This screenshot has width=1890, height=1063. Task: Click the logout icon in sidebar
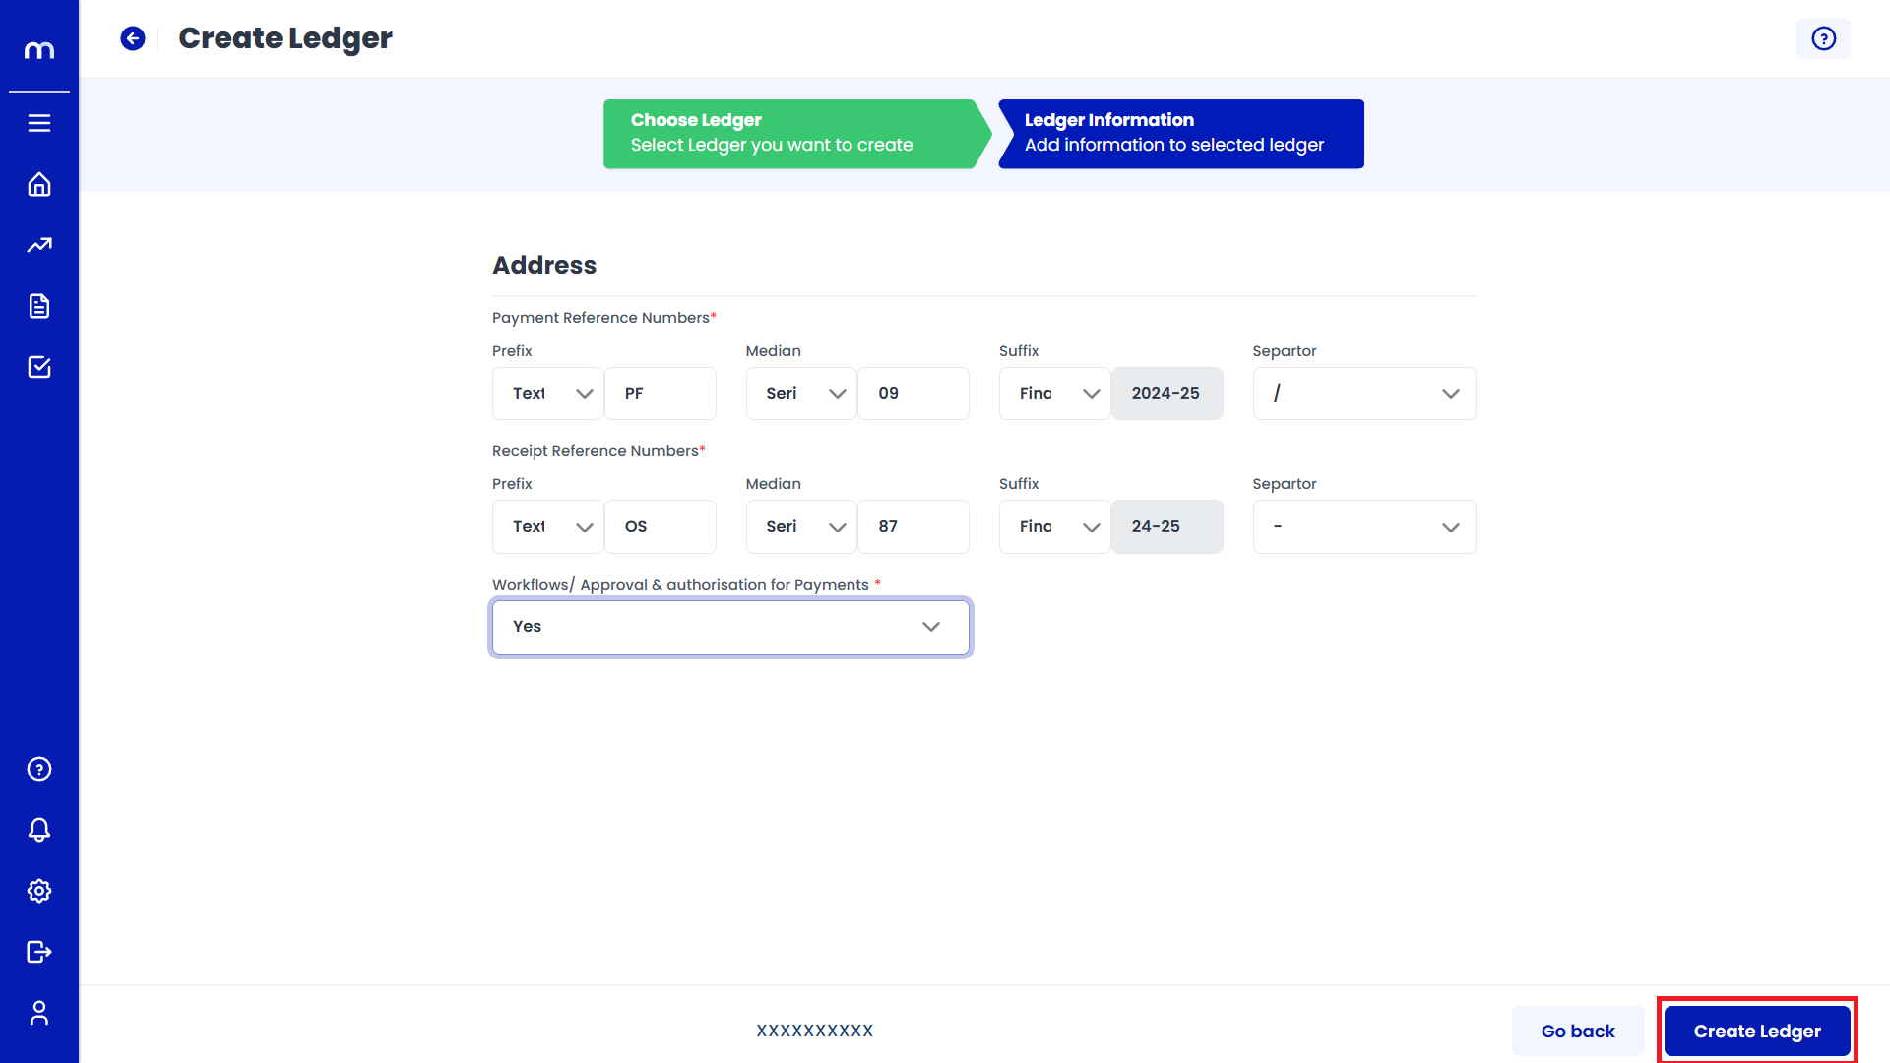pyautogui.click(x=39, y=952)
